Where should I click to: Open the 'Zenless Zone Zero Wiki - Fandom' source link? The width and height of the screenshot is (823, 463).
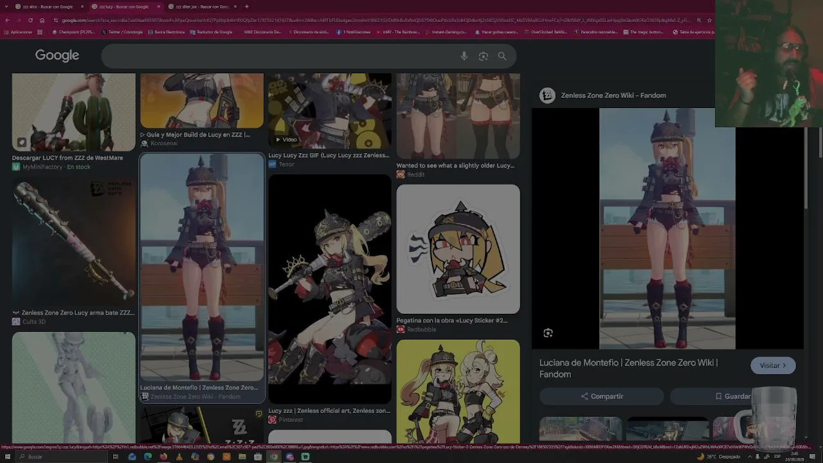tap(613, 96)
